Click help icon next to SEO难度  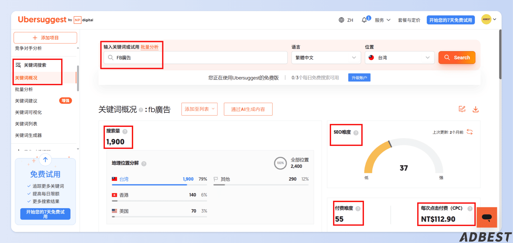[x=356, y=133]
